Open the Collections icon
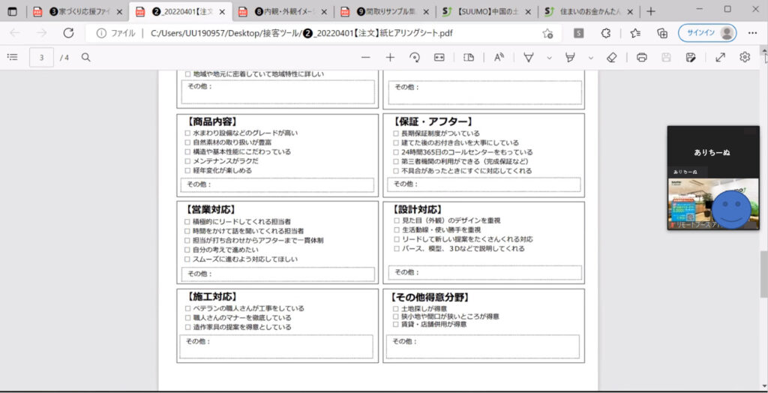Viewport: 768px width, 393px height. tap(662, 33)
